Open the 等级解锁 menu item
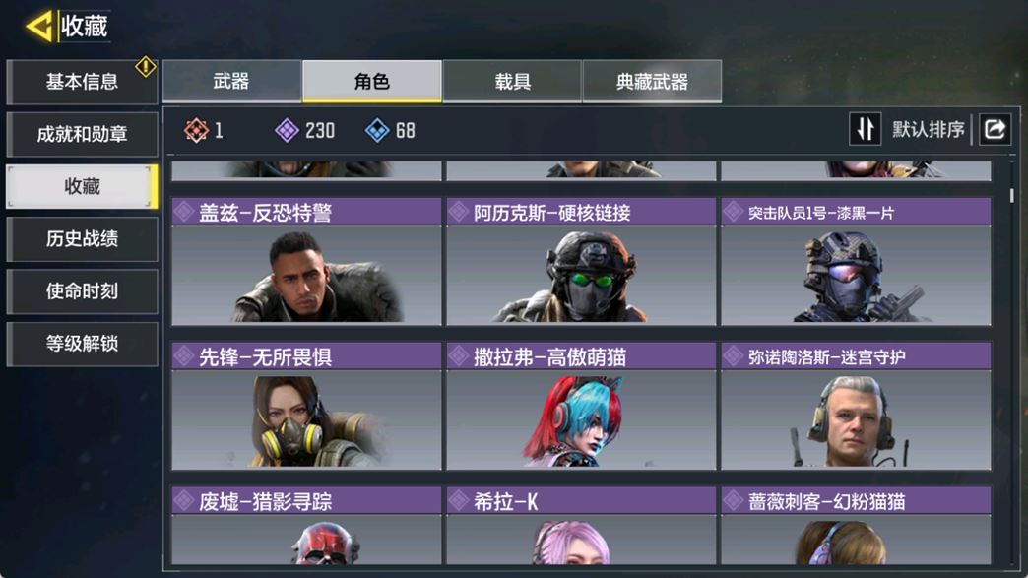Viewport: 1028px width, 578px height. 82,344
